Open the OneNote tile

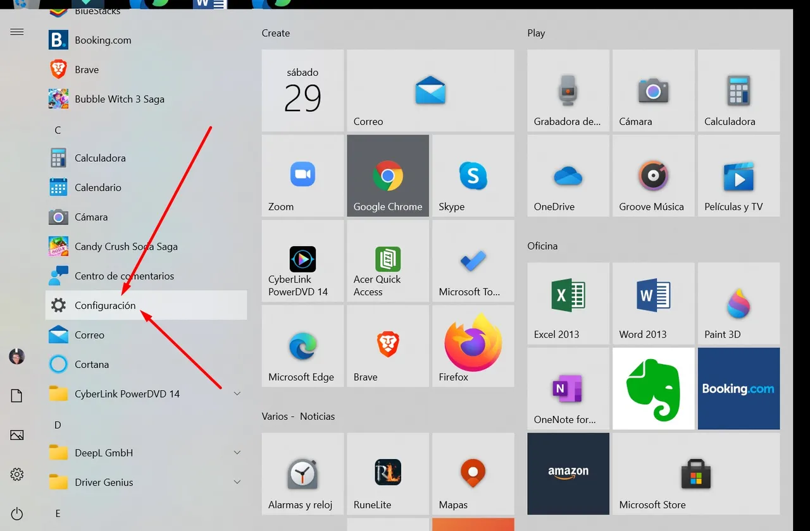568,389
